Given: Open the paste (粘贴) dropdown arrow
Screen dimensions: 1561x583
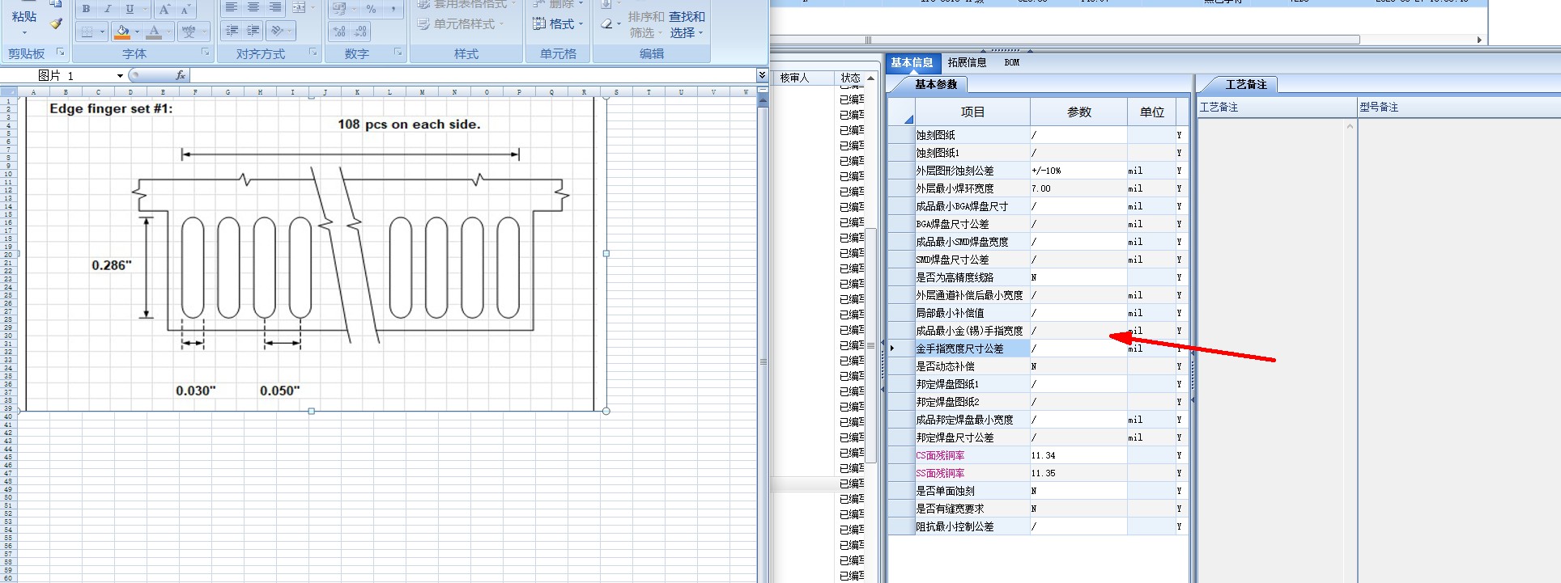Looking at the screenshot, I should (24, 33).
